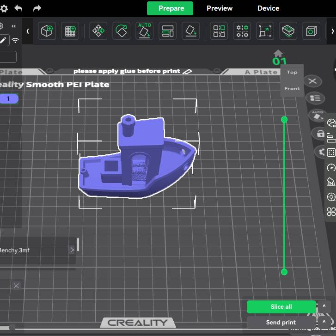
Task: Click the Wi-Fi connection icon
Action: 15,40
